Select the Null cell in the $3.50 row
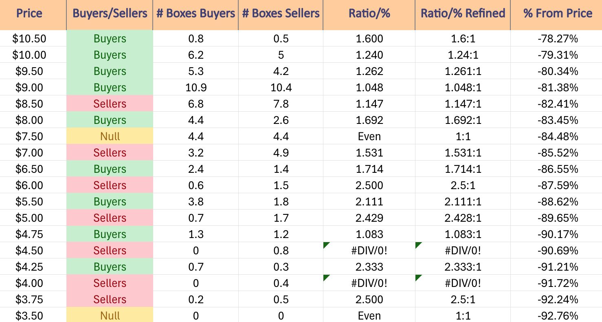Image resolution: width=602 pixels, height=322 pixels. pos(110,315)
